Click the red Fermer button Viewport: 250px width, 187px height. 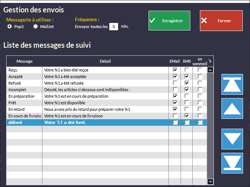[221, 21]
